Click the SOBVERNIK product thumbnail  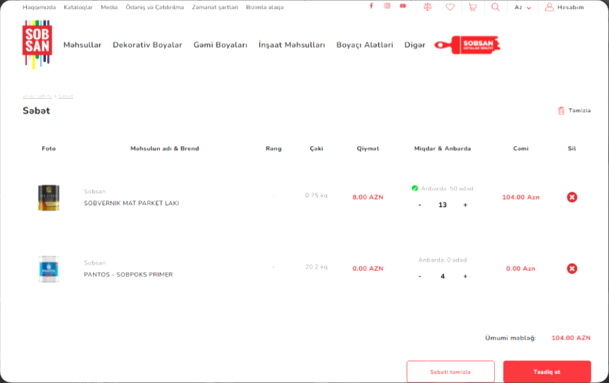pos(49,197)
